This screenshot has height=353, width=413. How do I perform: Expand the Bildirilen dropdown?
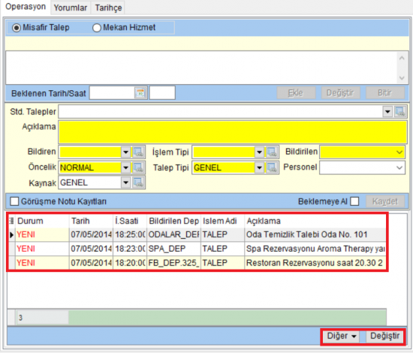point(399,152)
